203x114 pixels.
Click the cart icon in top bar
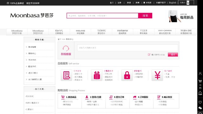pyautogui.click(x=188, y=3)
